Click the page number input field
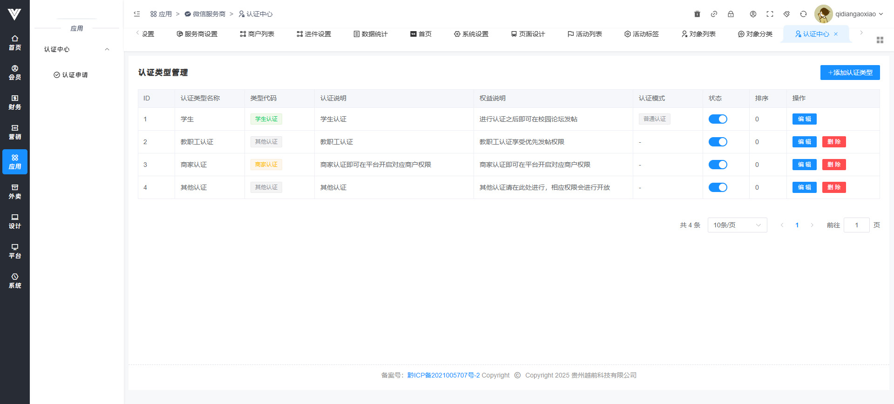 coord(856,225)
